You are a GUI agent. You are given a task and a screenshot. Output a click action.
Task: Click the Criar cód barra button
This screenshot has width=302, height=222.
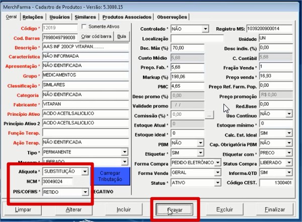point(96,37)
